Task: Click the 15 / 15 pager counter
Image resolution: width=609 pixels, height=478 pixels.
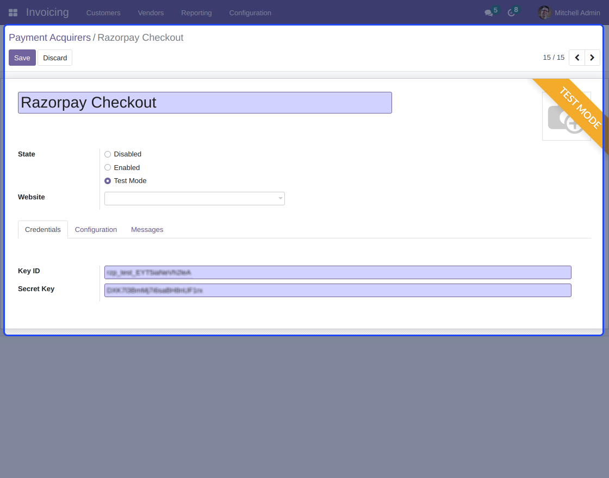Action: [x=554, y=58]
